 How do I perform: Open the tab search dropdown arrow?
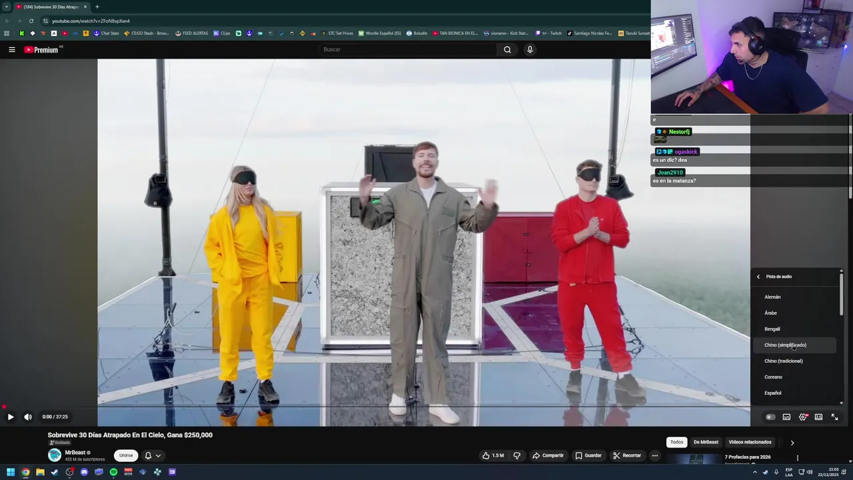(x=7, y=7)
